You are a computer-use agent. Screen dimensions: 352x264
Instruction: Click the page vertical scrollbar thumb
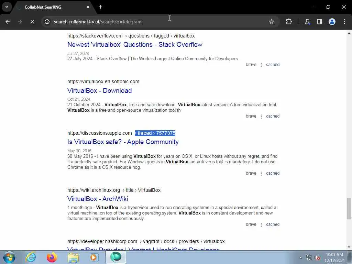(349, 209)
